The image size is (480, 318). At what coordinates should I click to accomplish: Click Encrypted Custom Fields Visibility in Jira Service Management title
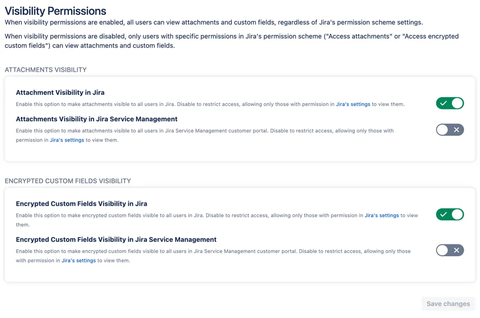(x=116, y=239)
